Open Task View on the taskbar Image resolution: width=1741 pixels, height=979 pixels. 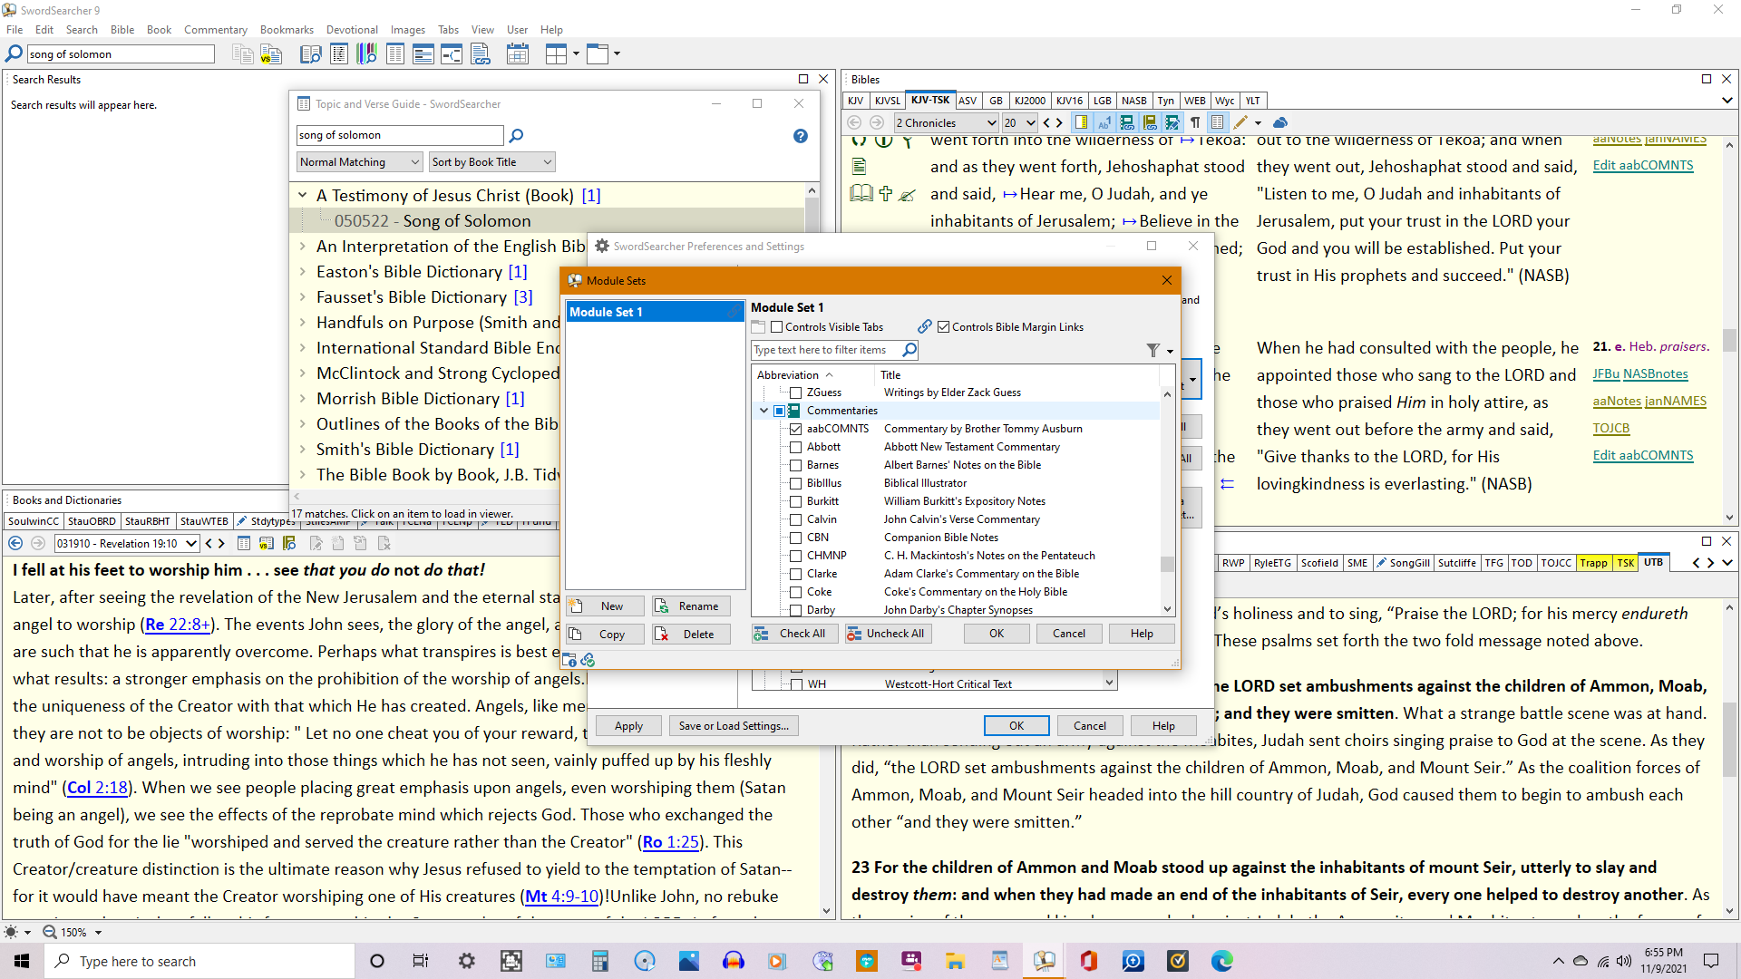421,961
